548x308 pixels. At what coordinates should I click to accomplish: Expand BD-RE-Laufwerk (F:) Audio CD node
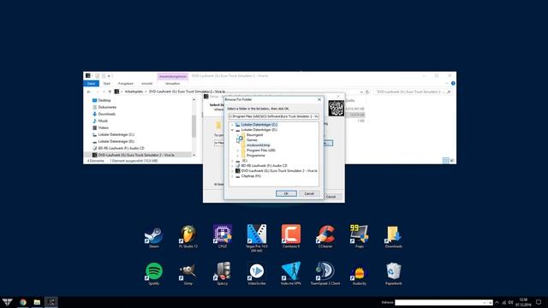point(232,166)
